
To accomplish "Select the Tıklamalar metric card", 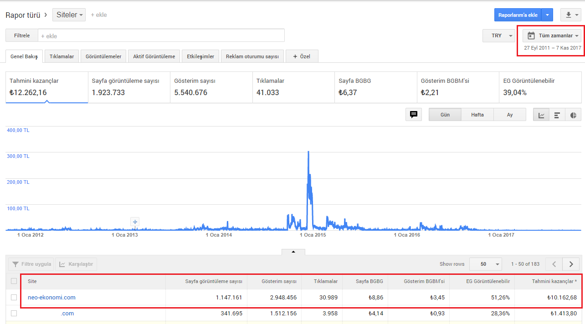I will (293, 87).
